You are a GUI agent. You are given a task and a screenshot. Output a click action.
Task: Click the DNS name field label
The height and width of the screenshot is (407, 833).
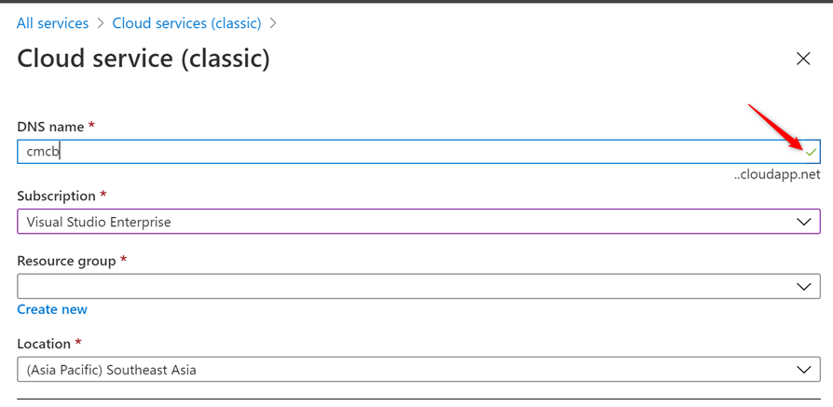coord(50,127)
